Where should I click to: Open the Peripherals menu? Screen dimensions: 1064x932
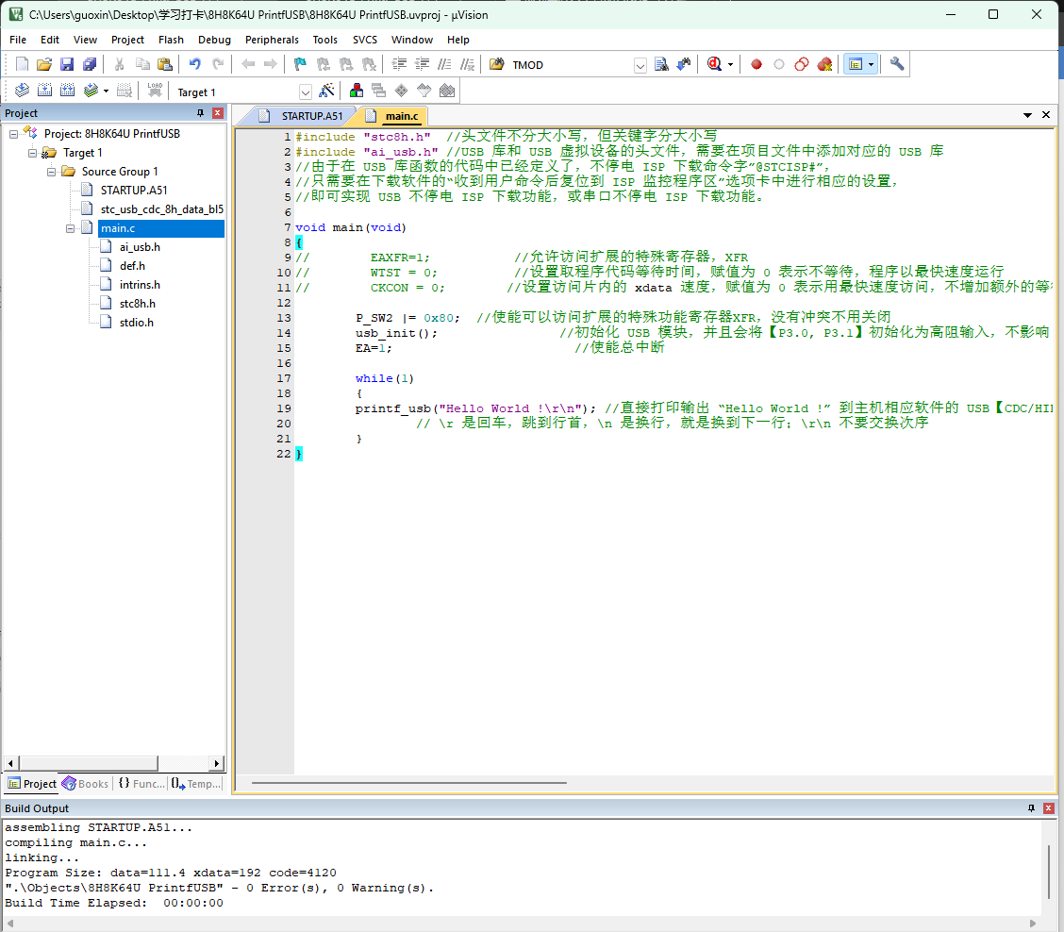(x=272, y=40)
